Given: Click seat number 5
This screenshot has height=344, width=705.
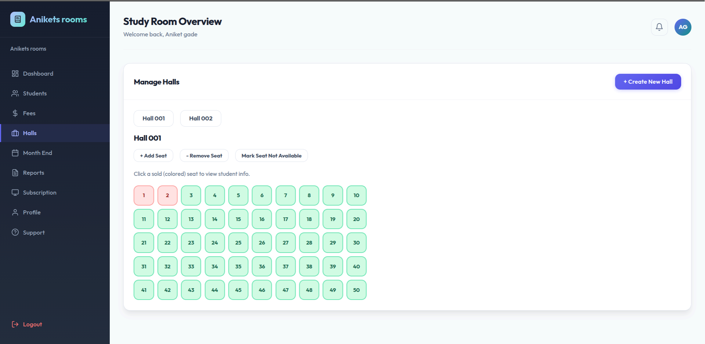Looking at the screenshot, I should [x=238, y=195].
